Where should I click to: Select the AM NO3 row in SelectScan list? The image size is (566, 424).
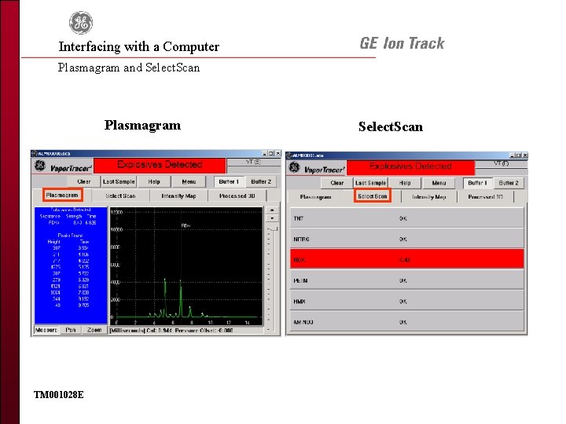click(407, 322)
